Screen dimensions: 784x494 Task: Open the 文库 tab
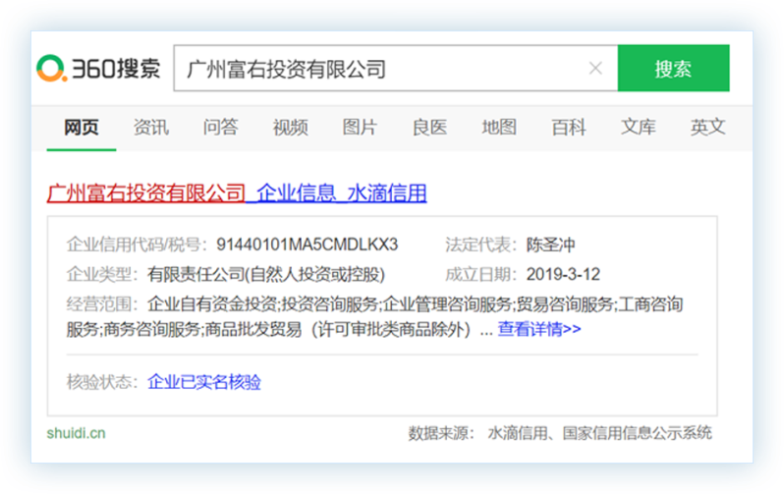pyautogui.click(x=638, y=128)
